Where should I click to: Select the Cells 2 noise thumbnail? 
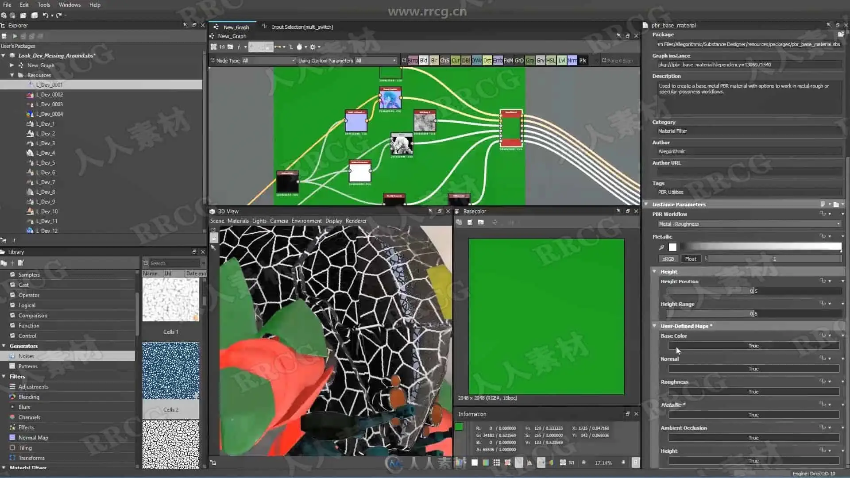(170, 372)
